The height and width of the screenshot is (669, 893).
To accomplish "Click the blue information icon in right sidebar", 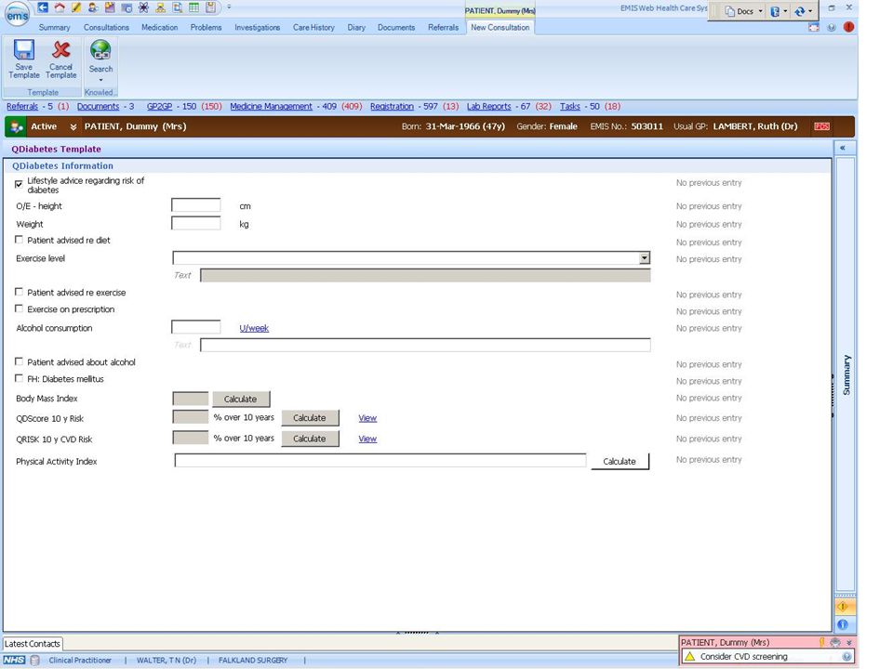I will point(844,624).
